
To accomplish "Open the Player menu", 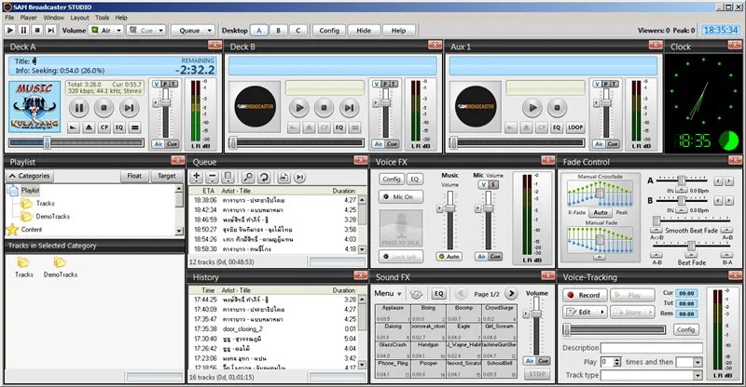I will (x=29, y=18).
